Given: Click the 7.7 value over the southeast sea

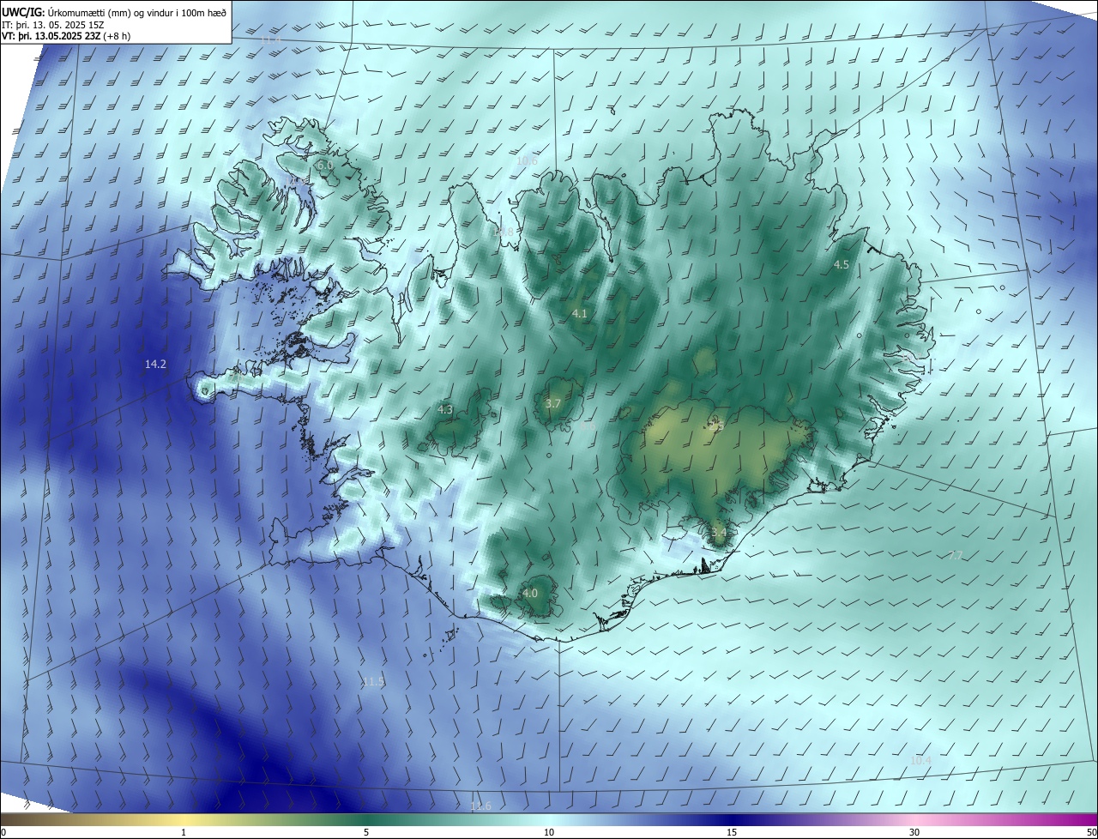Looking at the screenshot, I should click(956, 556).
